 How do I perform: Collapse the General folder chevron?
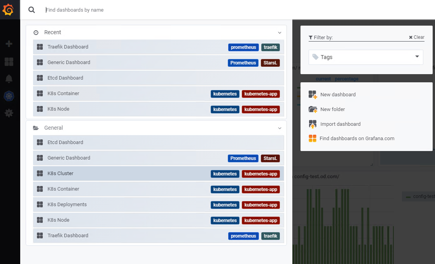pos(279,128)
